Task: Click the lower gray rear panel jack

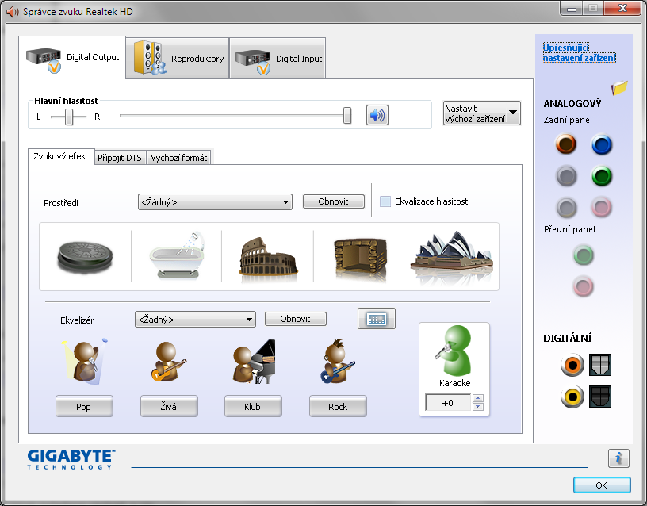Action: [x=566, y=208]
